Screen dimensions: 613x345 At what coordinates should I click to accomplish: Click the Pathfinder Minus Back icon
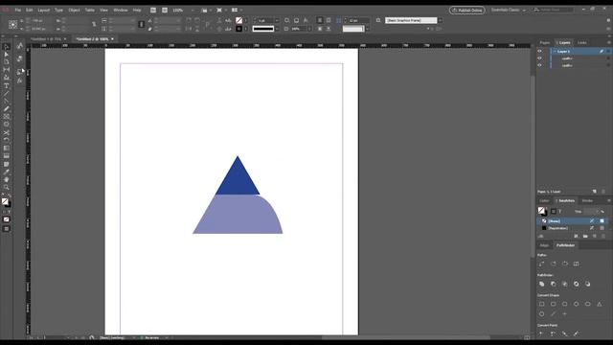click(587, 284)
